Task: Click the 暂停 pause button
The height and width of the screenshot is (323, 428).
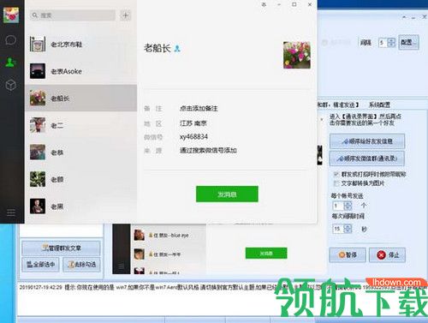Action: [348, 254]
